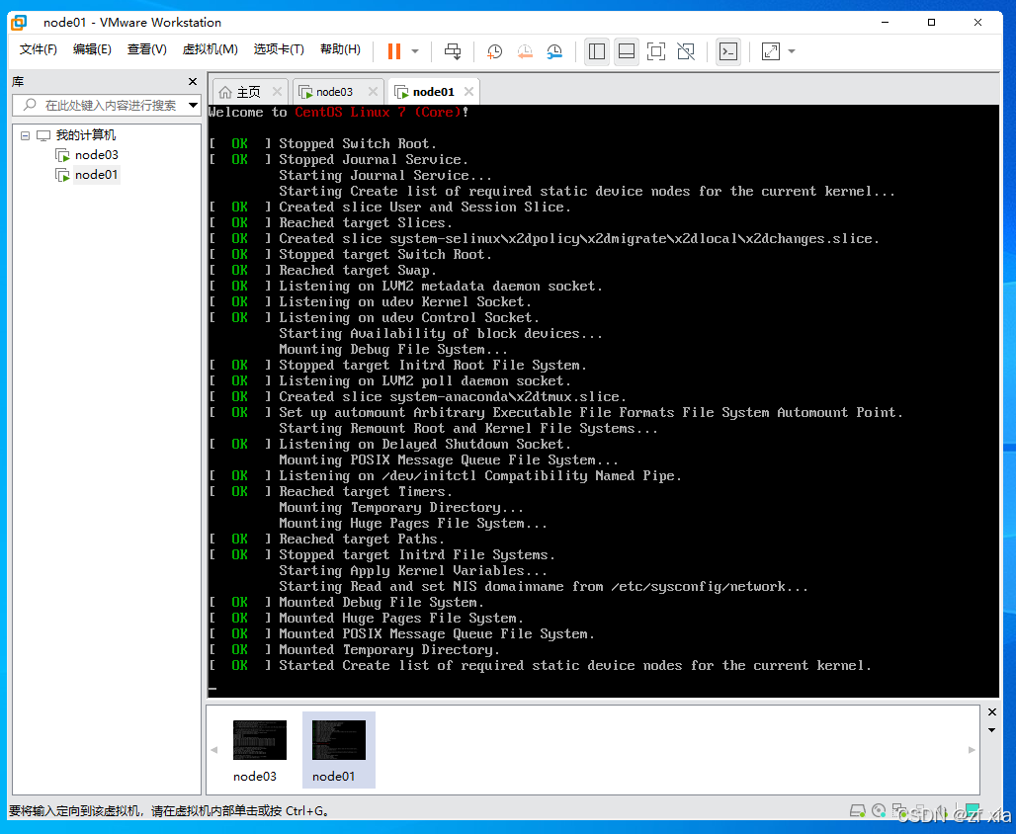Close the 主页 tab
Viewport: 1016px width, 834px height.
click(x=278, y=91)
